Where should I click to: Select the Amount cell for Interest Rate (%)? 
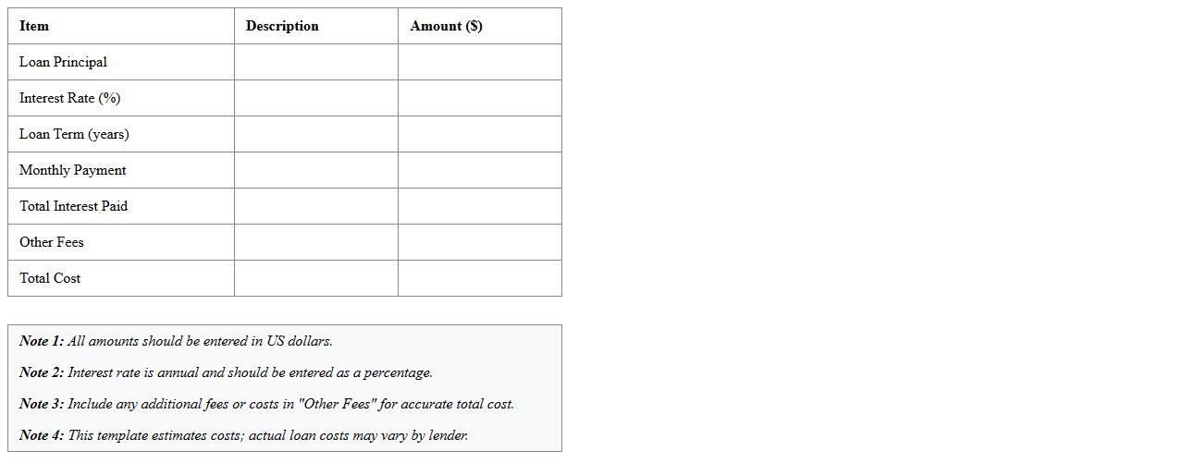point(479,98)
